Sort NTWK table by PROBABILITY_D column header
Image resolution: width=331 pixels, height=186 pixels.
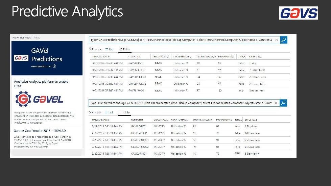[226, 57]
